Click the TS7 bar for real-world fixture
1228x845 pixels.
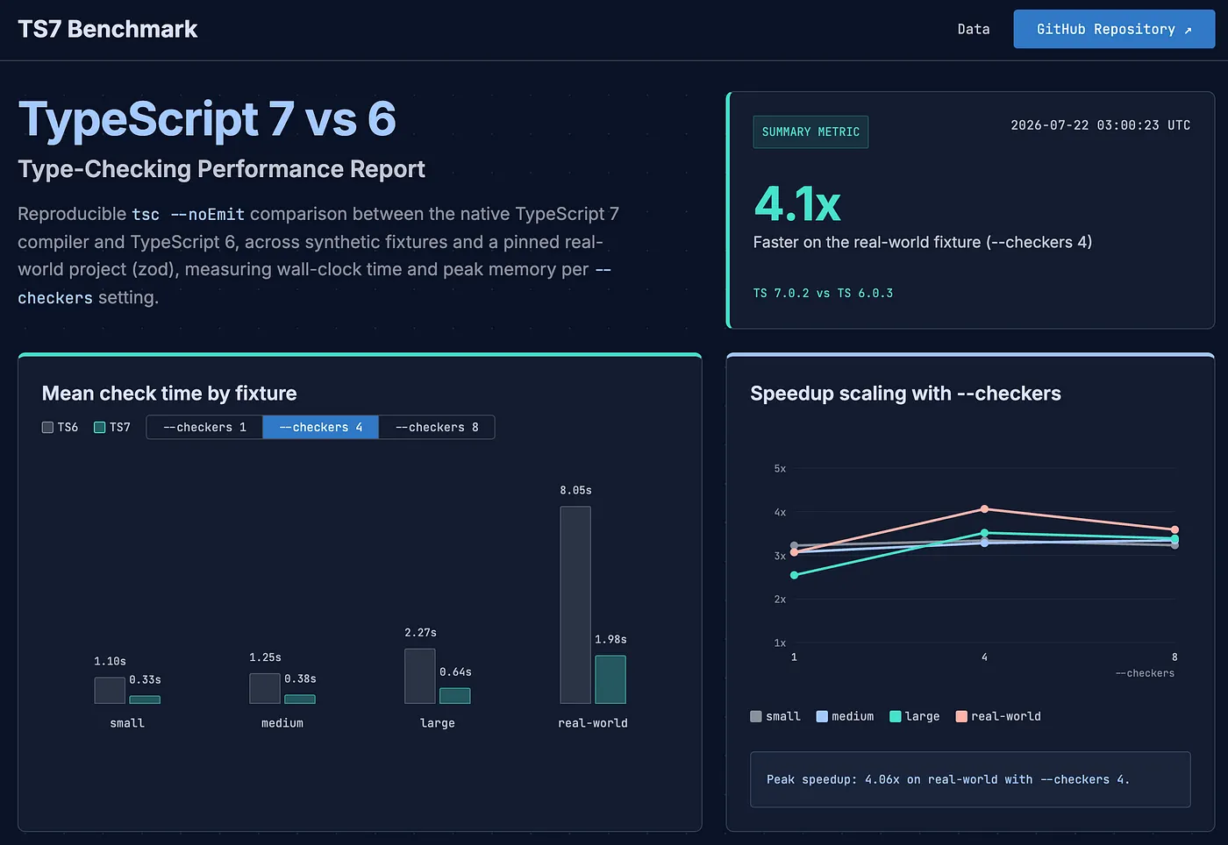tap(610, 679)
